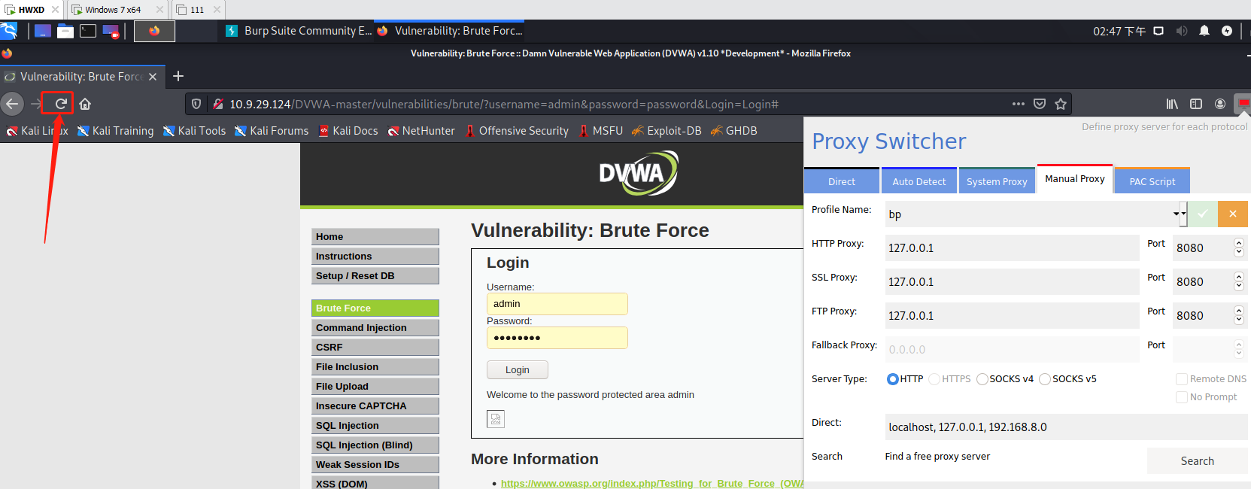Select the SOCKS v5 server type
The image size is (1251, 489).
click(1045, 379)
